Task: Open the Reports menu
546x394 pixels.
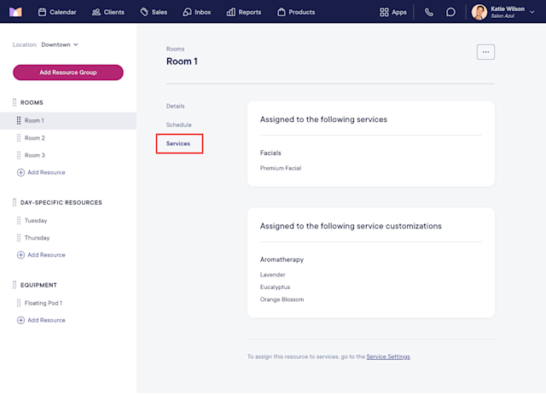Action: tap(244, 12)
